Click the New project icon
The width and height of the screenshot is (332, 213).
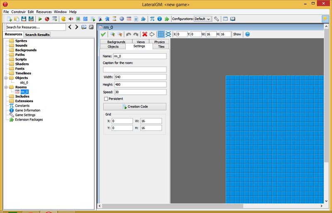(x=9, y=19)
